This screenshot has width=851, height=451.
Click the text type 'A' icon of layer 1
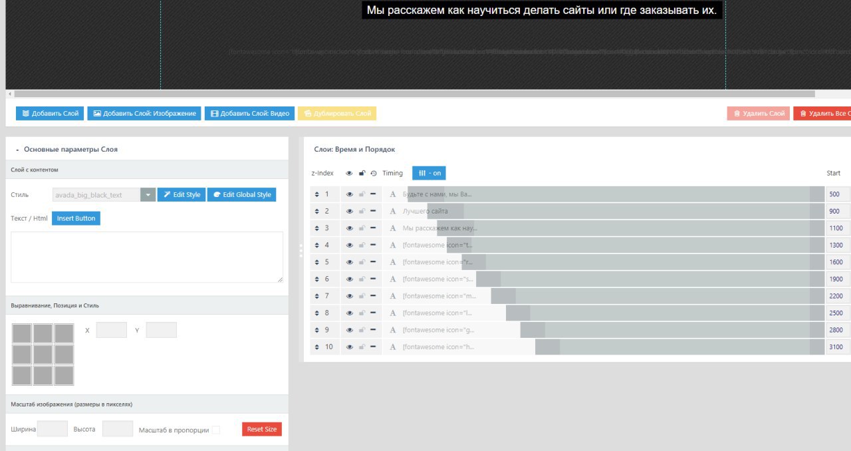392,194
